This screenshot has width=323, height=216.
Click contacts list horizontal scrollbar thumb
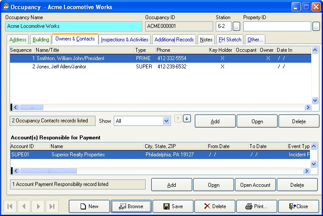tap(30, 107)
